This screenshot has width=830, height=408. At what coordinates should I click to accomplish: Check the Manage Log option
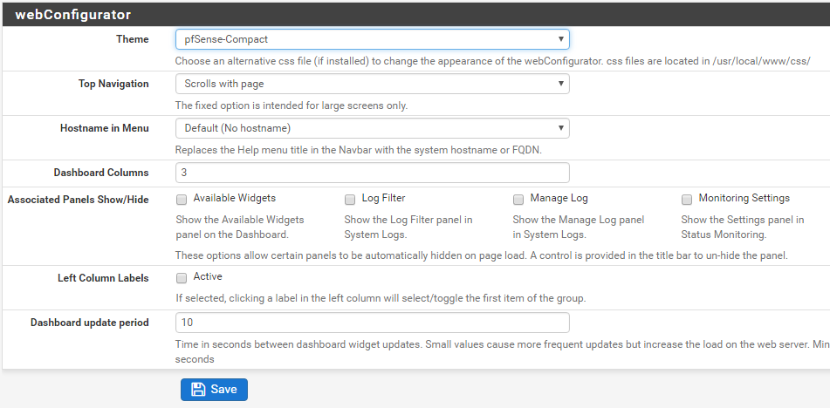[x=518, y=200]
